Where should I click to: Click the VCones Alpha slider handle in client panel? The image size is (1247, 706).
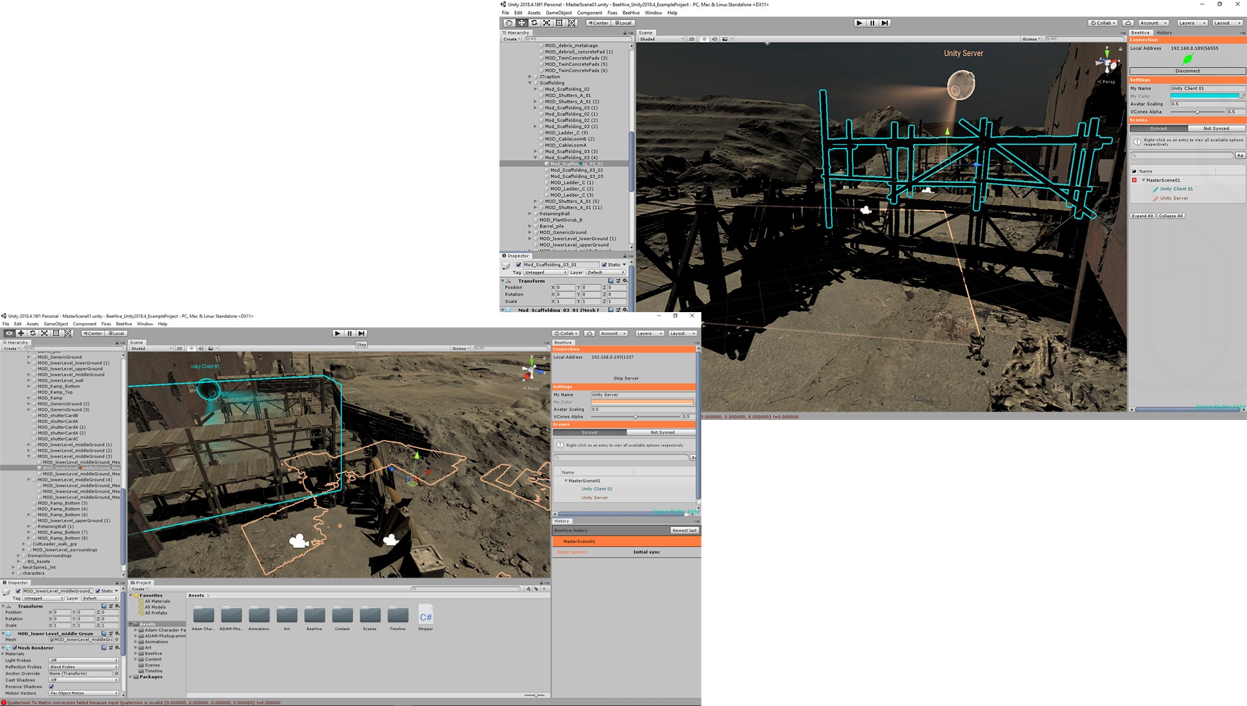1198,112
